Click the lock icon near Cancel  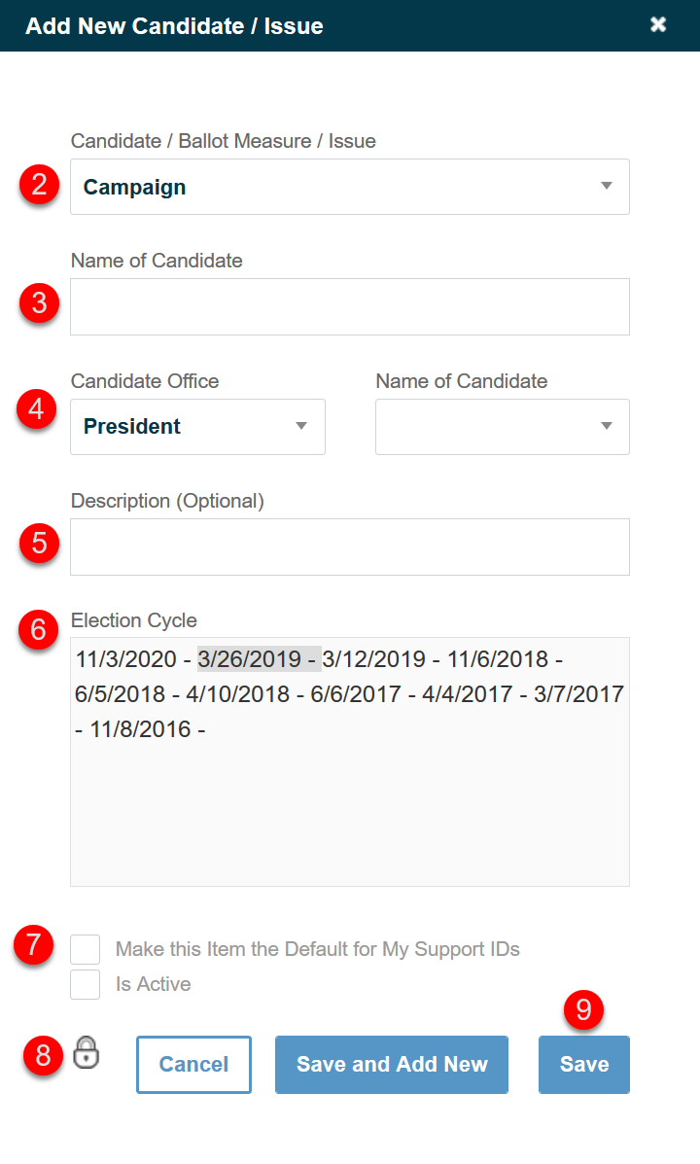coord(86,1053)
